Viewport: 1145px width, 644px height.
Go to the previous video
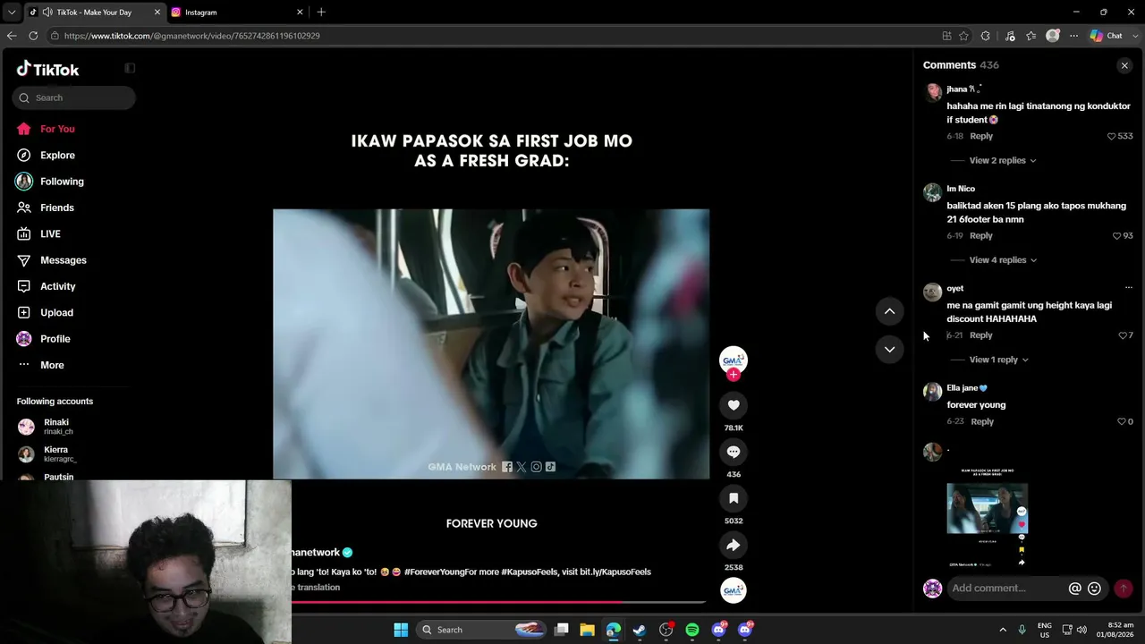click(889, 311)
